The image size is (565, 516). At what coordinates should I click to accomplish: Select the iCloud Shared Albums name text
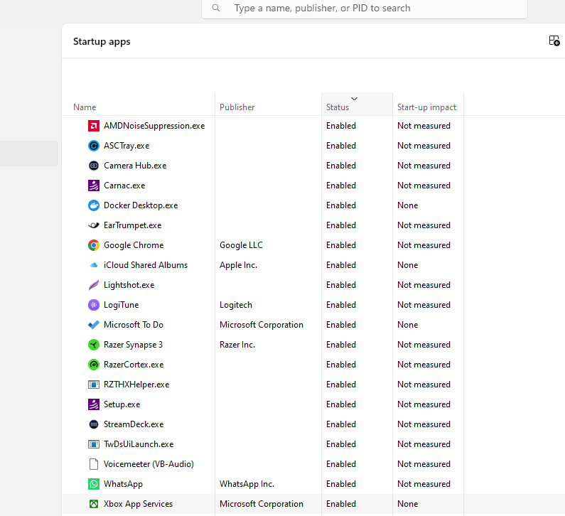click(x=146, y=265)
